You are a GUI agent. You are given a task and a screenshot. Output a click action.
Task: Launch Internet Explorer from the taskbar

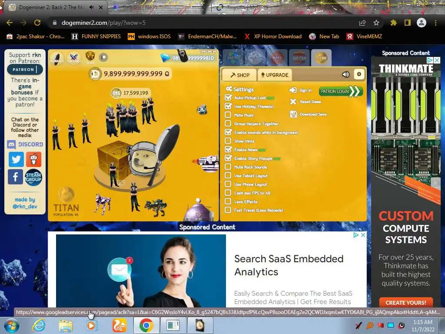pyautogui.click(x=39, y=325)
